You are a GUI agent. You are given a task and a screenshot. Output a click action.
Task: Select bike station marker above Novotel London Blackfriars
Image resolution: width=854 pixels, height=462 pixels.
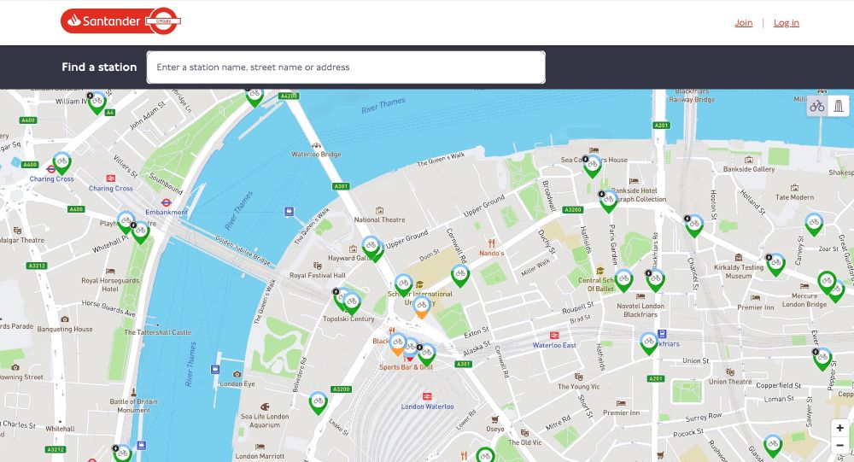point(655,280)
